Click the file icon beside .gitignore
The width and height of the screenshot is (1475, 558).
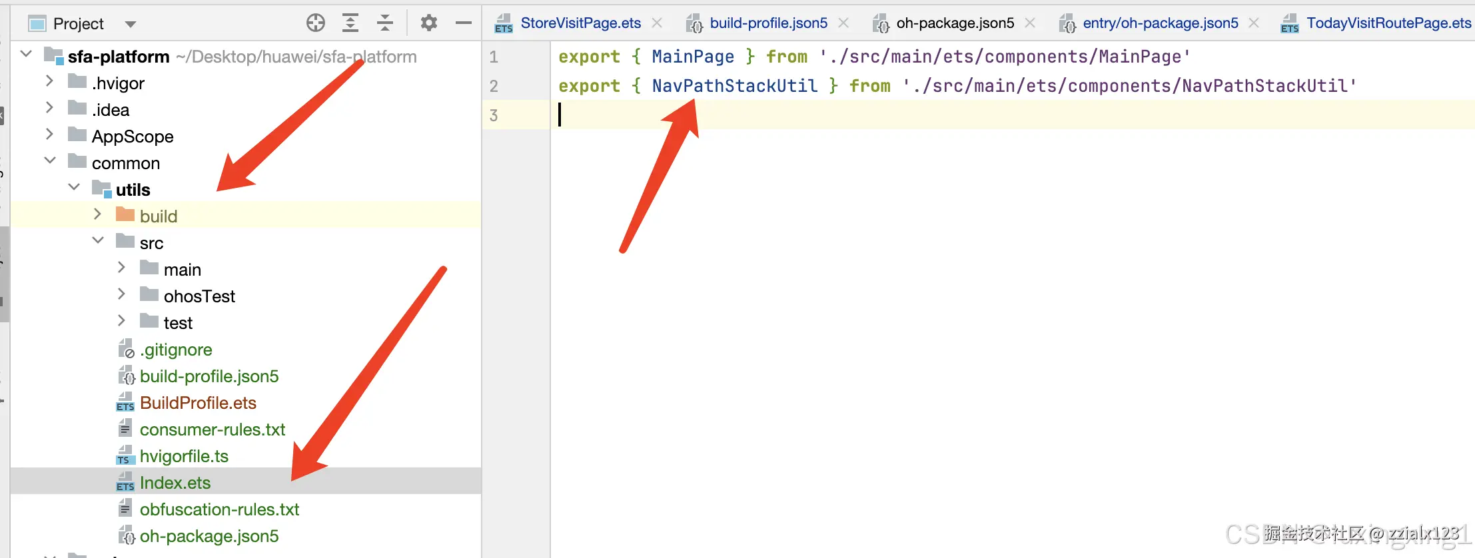[x=126, y=349]
